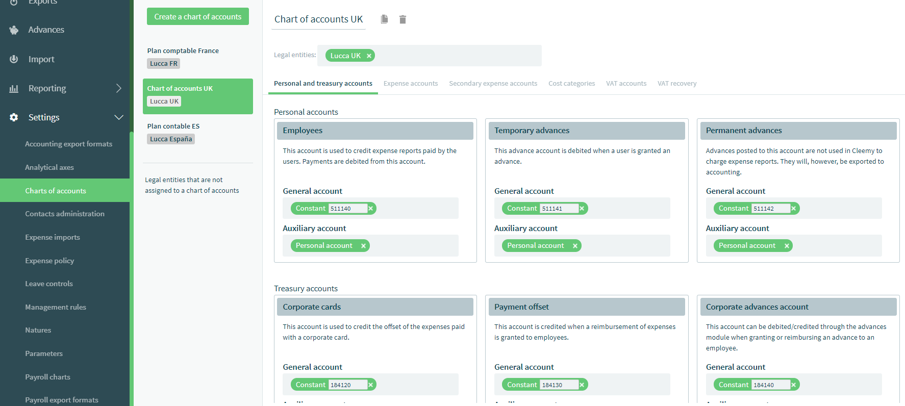
Task: Open Expense imports page
Action: click(x=53, y=237)
